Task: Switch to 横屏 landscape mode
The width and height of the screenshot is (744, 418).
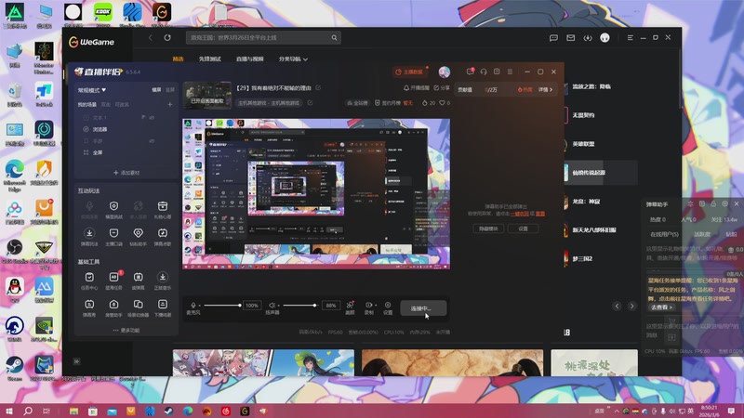Action: tap(156, 89)
